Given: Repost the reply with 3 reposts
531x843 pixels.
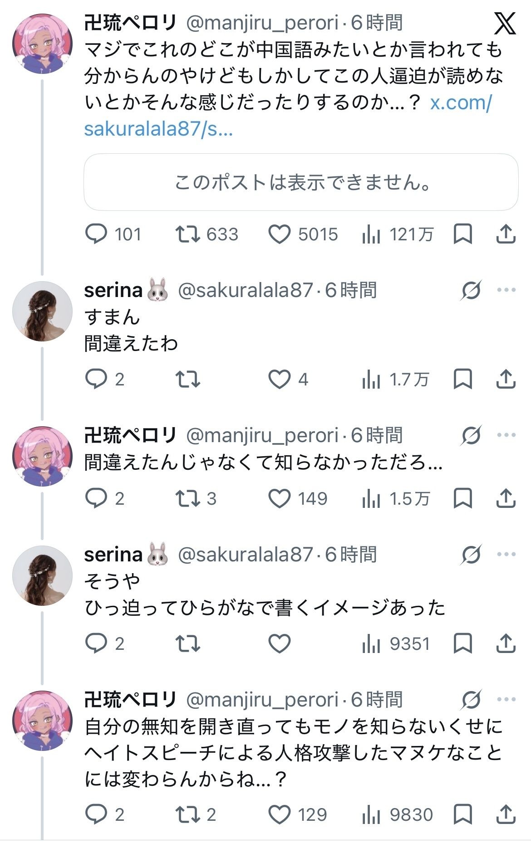Looking at the screenshot, I should click(187, 499).
